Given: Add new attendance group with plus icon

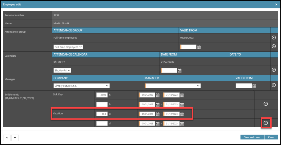Looking at the screenshot, I should tap(274, 46).
